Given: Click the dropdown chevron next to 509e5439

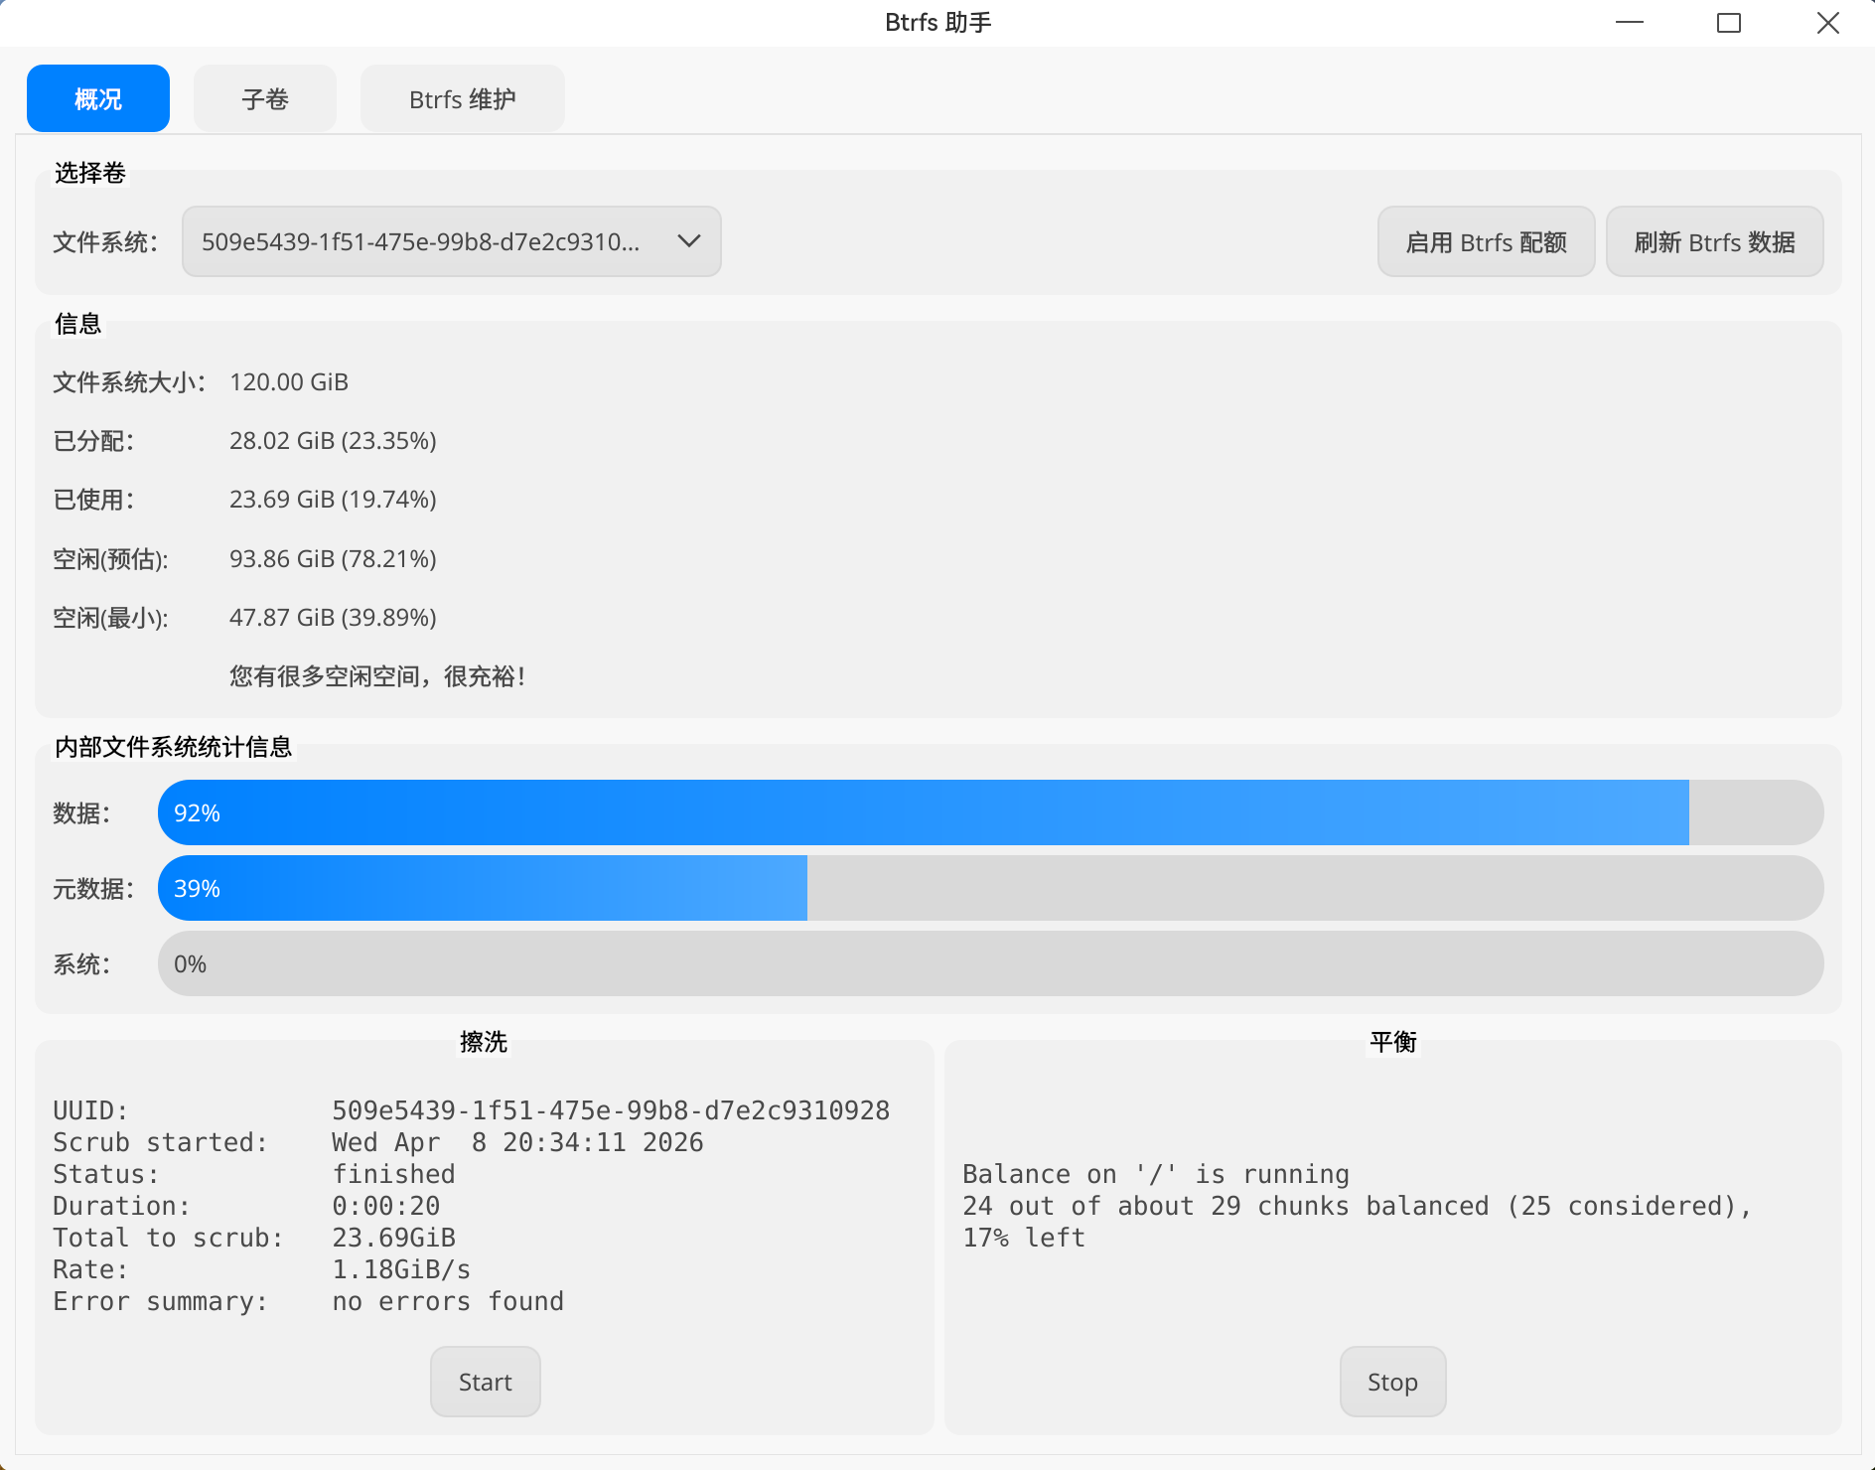Looking at the screenshot, I should click(688, 241).
